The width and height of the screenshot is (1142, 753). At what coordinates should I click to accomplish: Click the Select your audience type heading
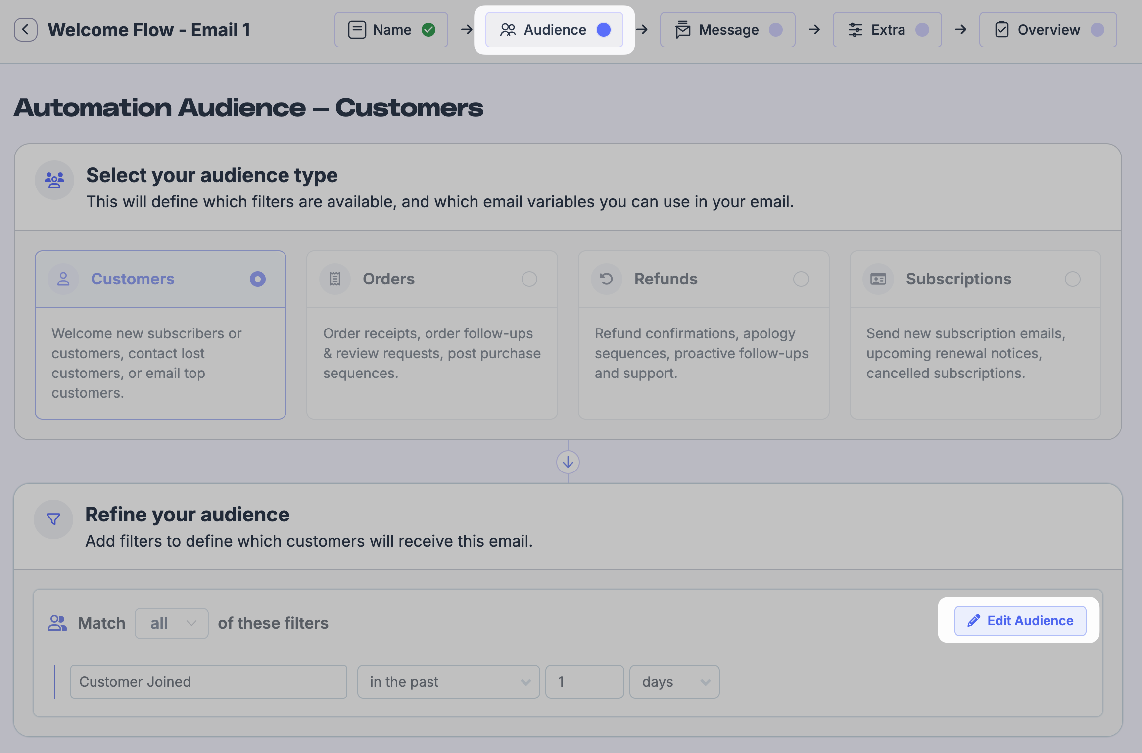(212, 175)
